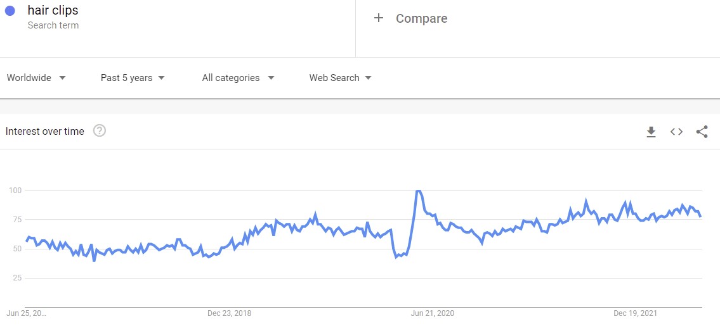The image size is (720, 333).
Task: Open the Worldwide region dropdown
Action: click(x=36, y=78)
